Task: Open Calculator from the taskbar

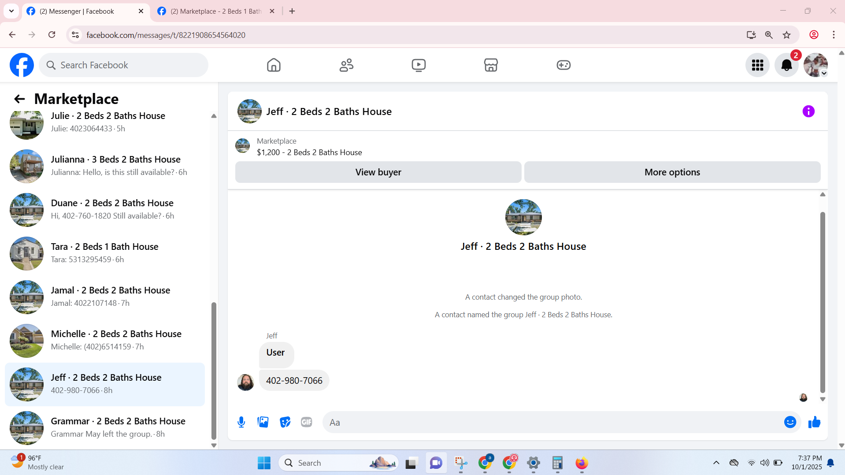Action: point(557,463)
